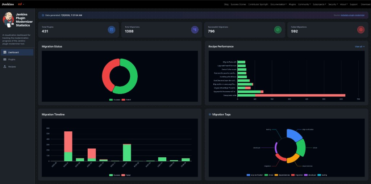Toggle Failed legend in Migration Timeline chart
The image size is (371, 184).
126,175
